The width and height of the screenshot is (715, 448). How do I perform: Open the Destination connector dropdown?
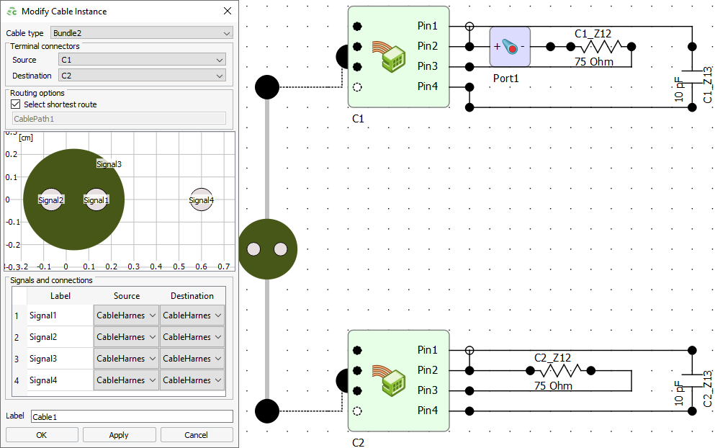pyautogui.click(x=142, y=76)
